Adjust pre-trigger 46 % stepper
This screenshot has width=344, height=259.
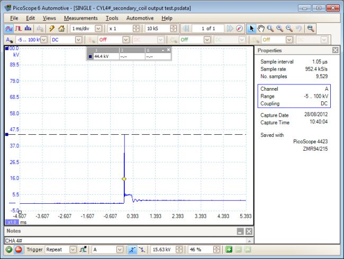coord(216,249)
